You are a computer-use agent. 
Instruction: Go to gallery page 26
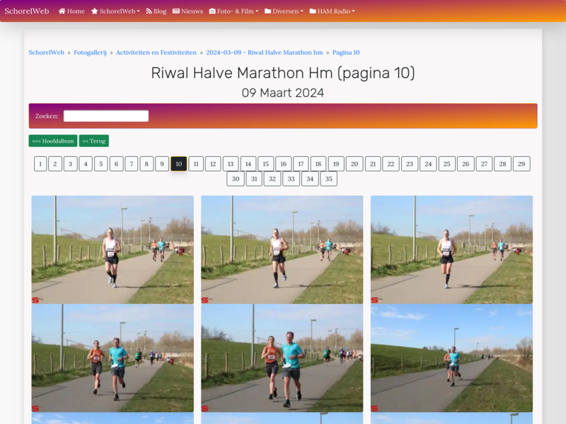point(466,164)
